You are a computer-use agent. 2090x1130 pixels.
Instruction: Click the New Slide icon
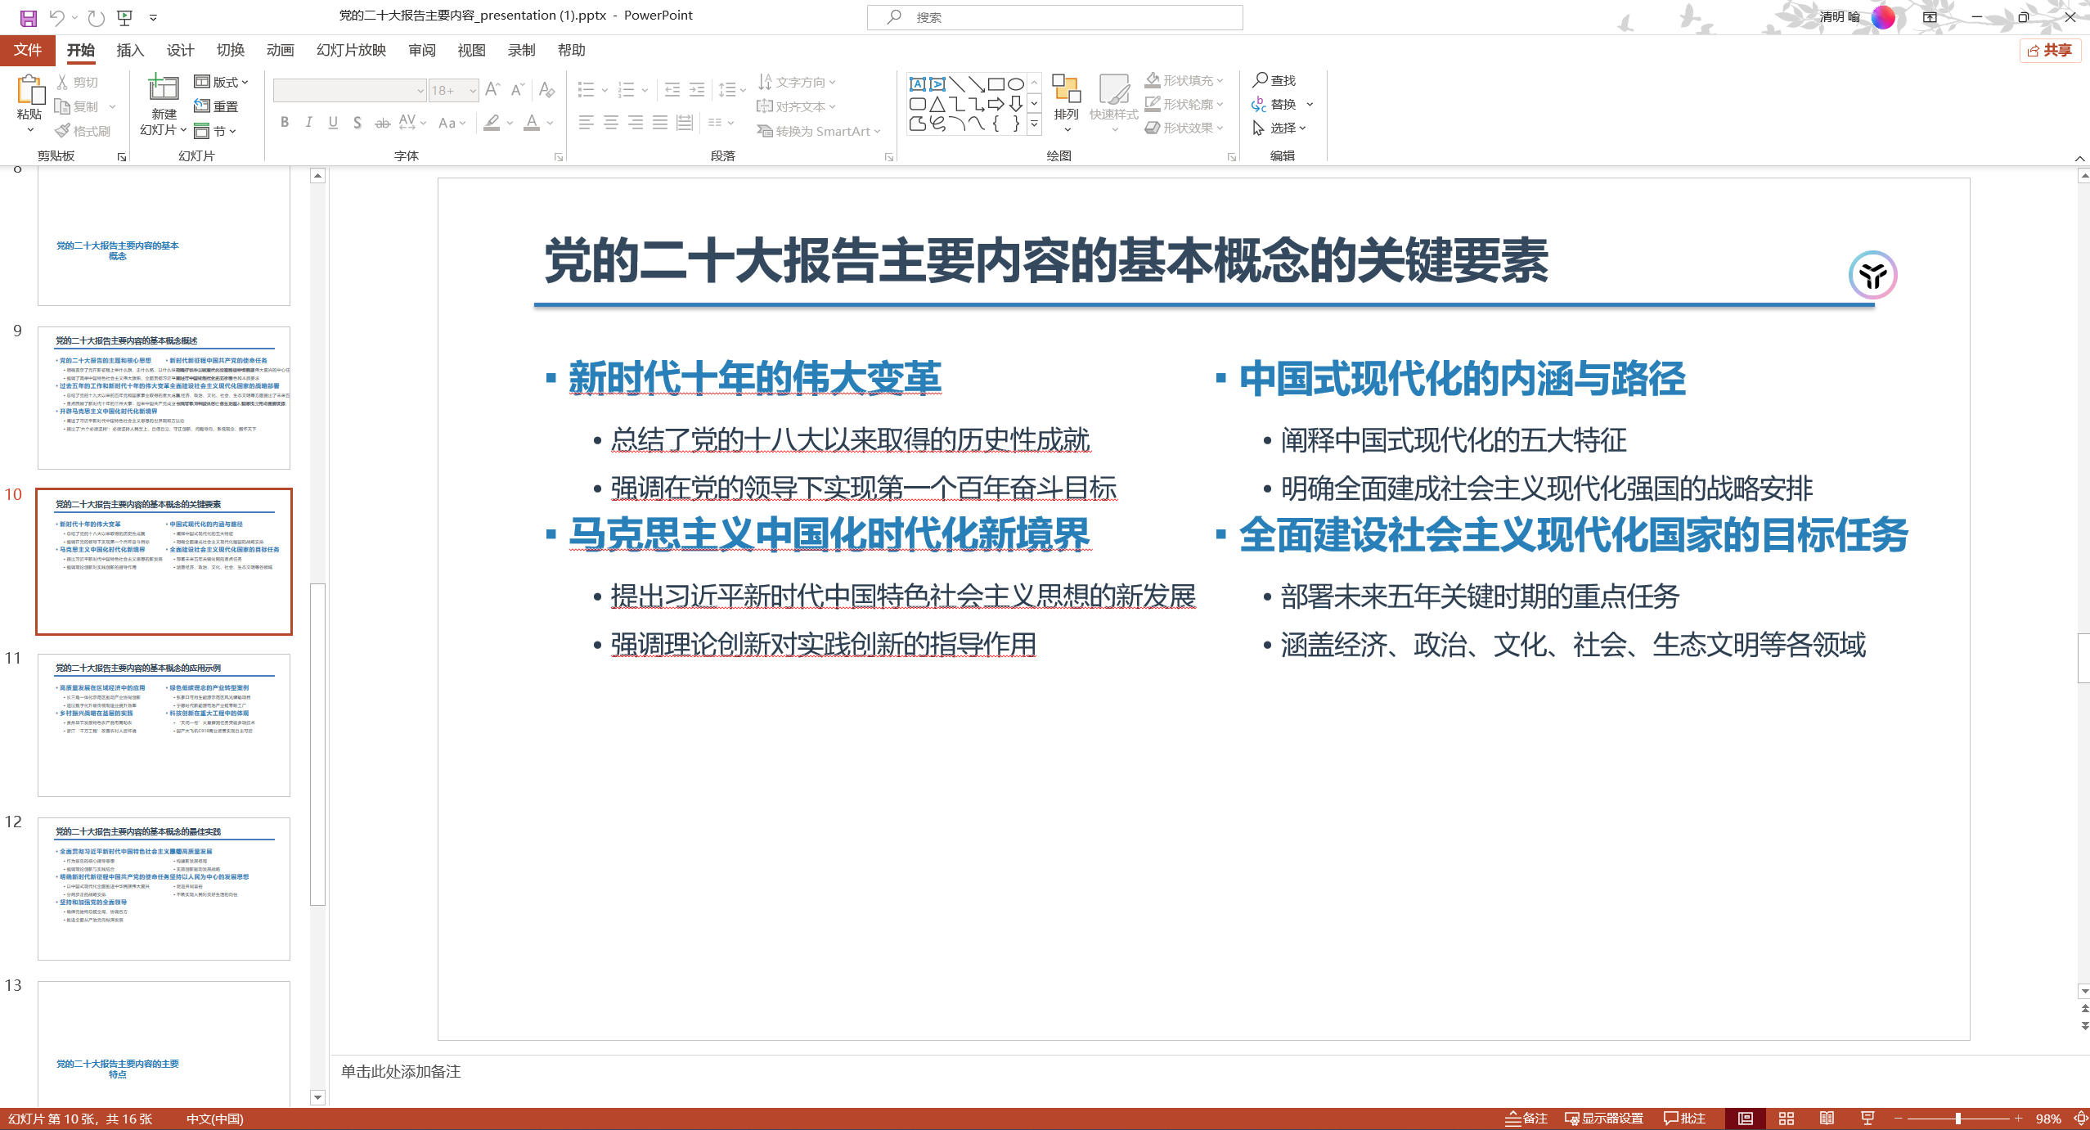click(x=163, y=88)
